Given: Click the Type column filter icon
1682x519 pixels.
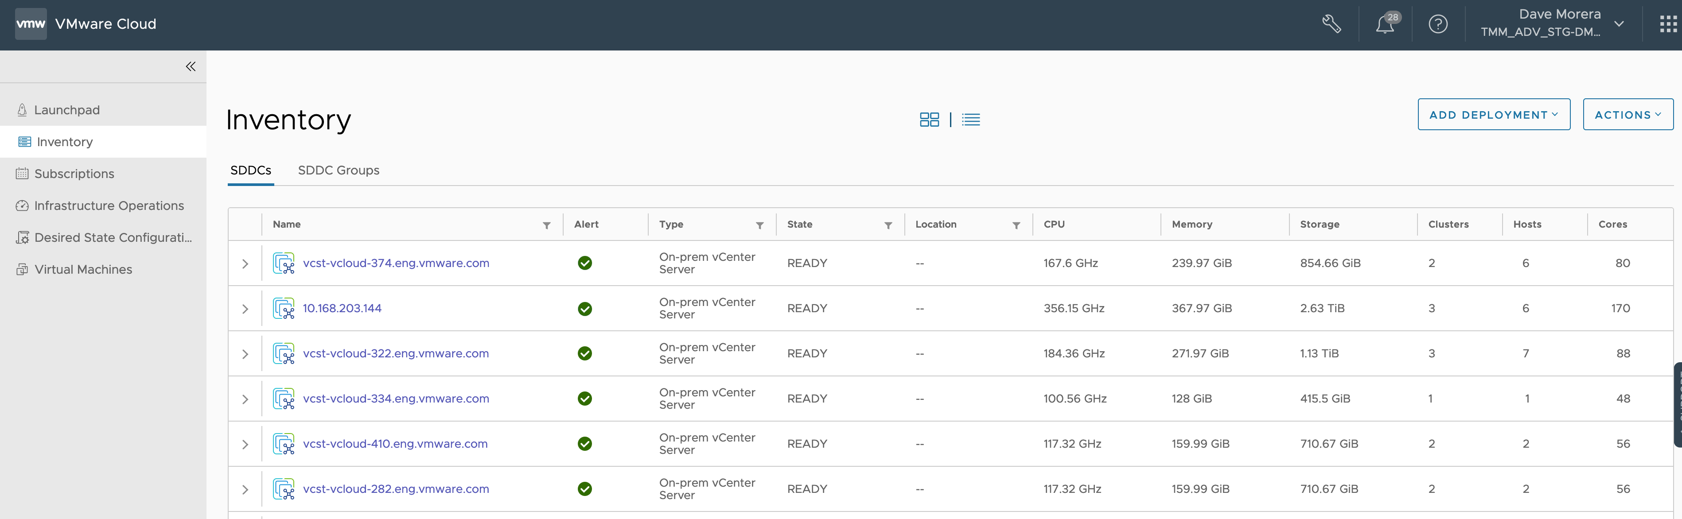Looking at the screenshot, I should [759, 225].
